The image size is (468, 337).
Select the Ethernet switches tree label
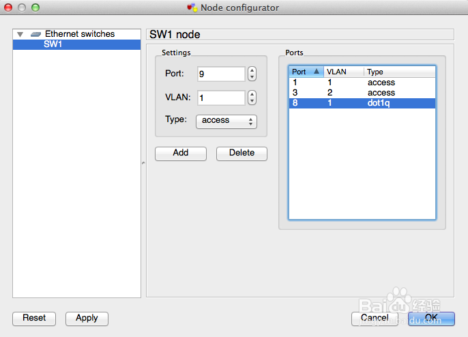(x=80, y=34)
